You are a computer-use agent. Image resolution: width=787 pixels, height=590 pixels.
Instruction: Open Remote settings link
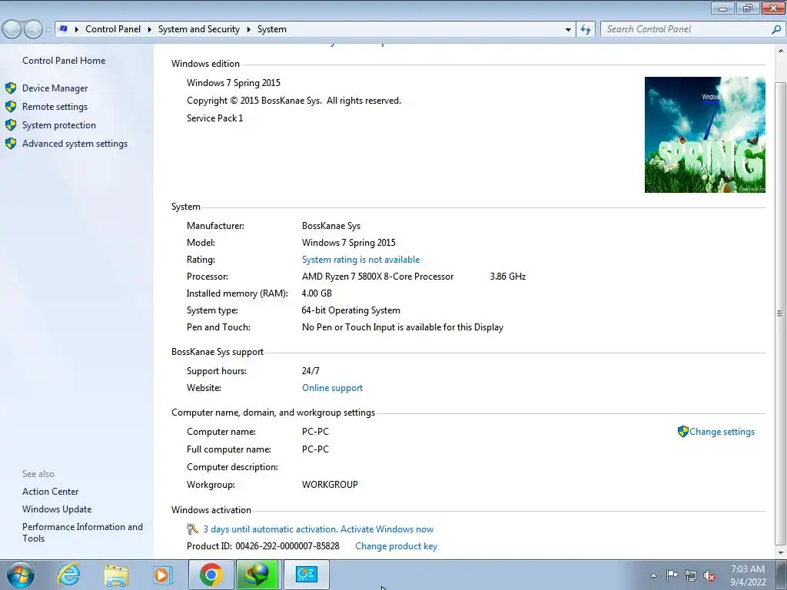click(x=55, y=107)
